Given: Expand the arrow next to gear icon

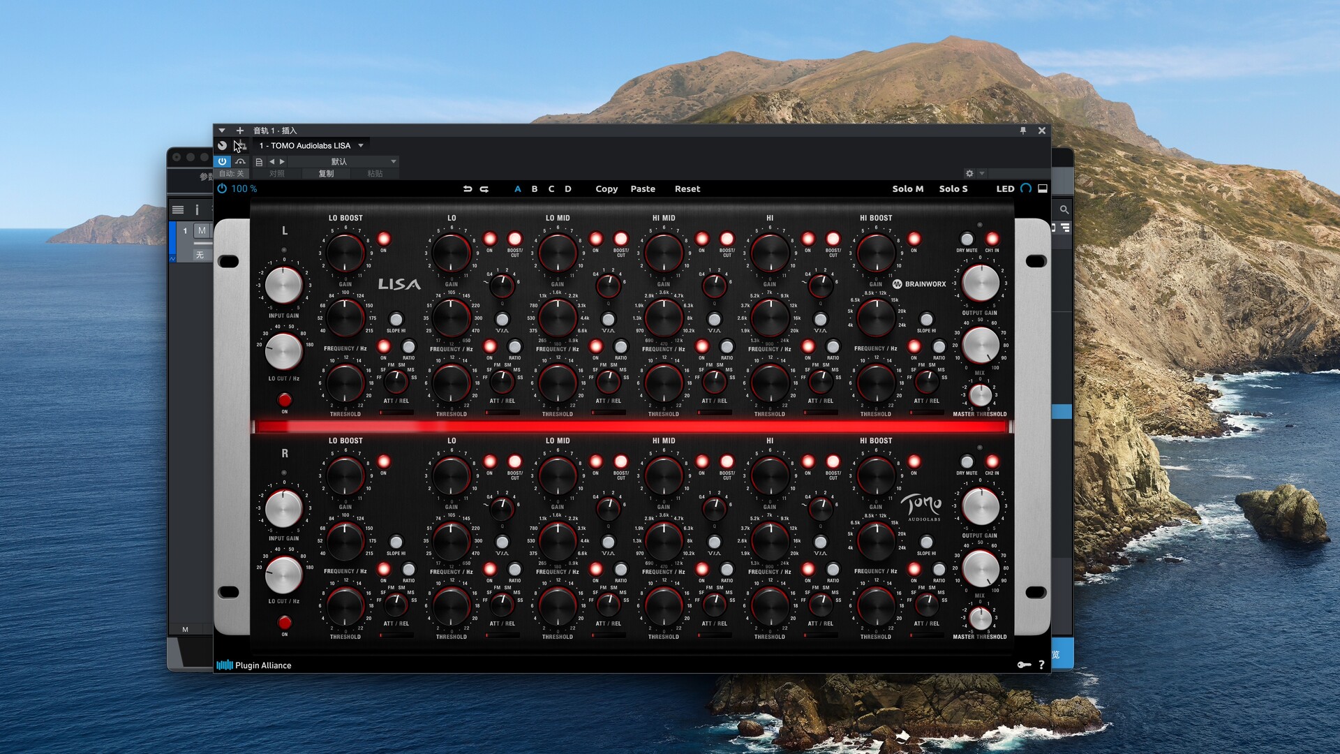Looking at the screenshot, I should [982, 173].
